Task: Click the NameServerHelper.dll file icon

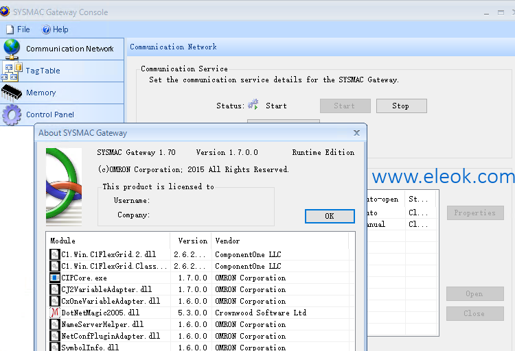Action: pos(54,324)
